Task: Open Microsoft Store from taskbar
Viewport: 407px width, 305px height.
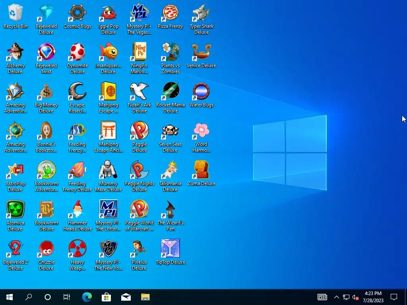Action: (107, 297)
